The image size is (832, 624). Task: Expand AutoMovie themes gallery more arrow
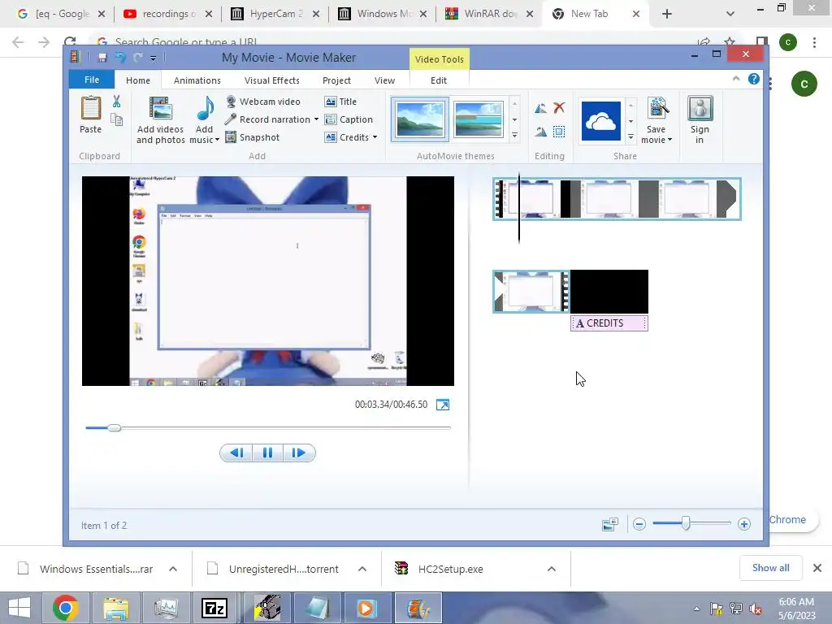click(x=514, y=136)
